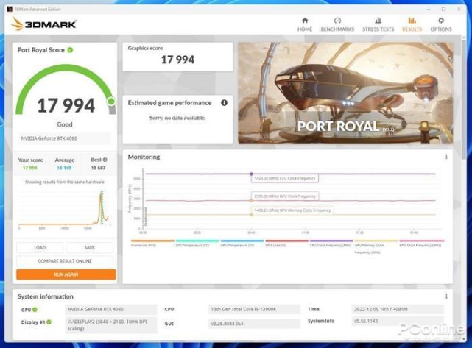
Task: Click the orange RUN AGAIN button
Action: (66, 274)
